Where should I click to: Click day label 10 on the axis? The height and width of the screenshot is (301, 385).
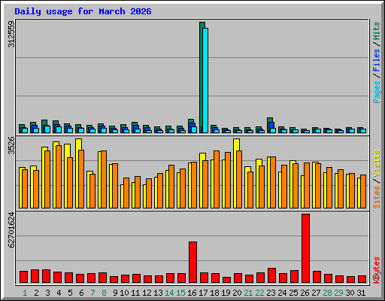[124, 293]
